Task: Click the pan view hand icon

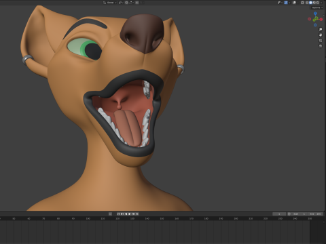Action: click(321, 35)
